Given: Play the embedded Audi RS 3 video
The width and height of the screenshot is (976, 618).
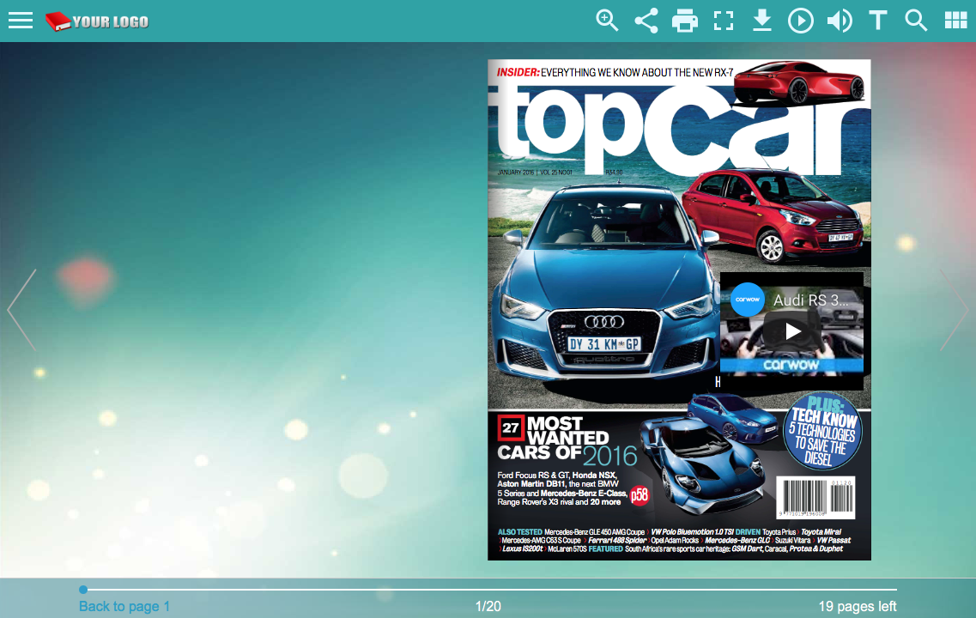Looking at the screenshot, I should pyautogui.click(x=791, y=331).
